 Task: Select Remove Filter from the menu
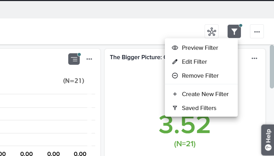200,76
